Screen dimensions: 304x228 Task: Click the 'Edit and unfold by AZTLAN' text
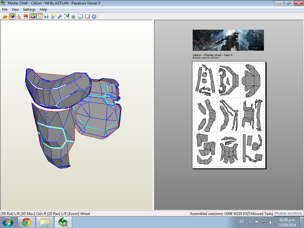(x=206, y=58)
